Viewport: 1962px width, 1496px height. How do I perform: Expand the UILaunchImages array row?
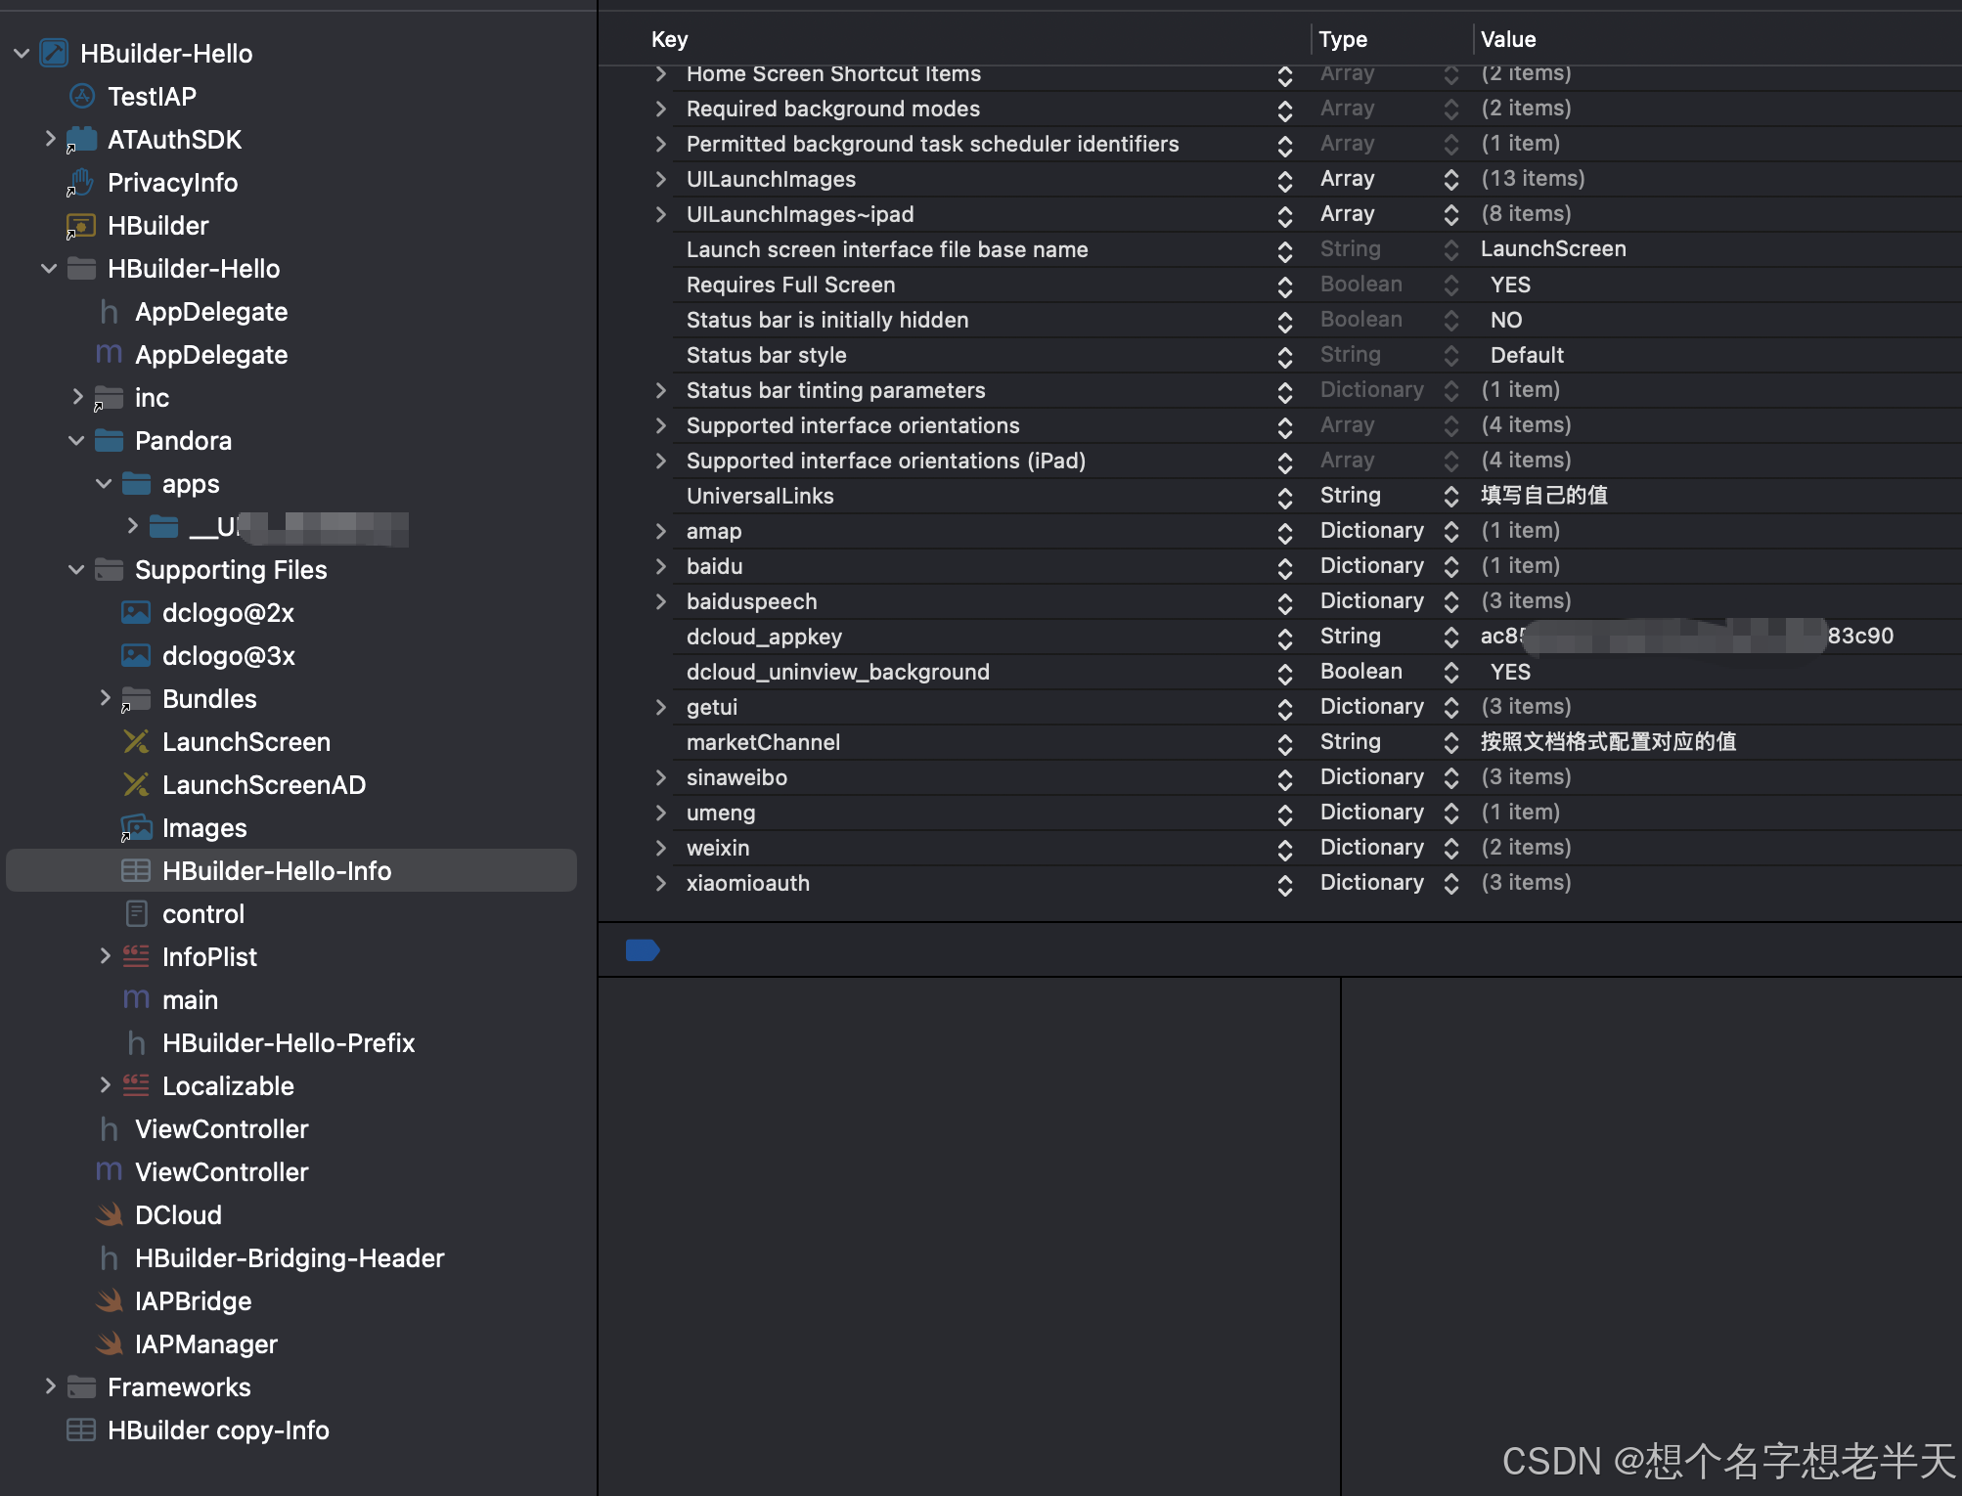coord(661,179)
